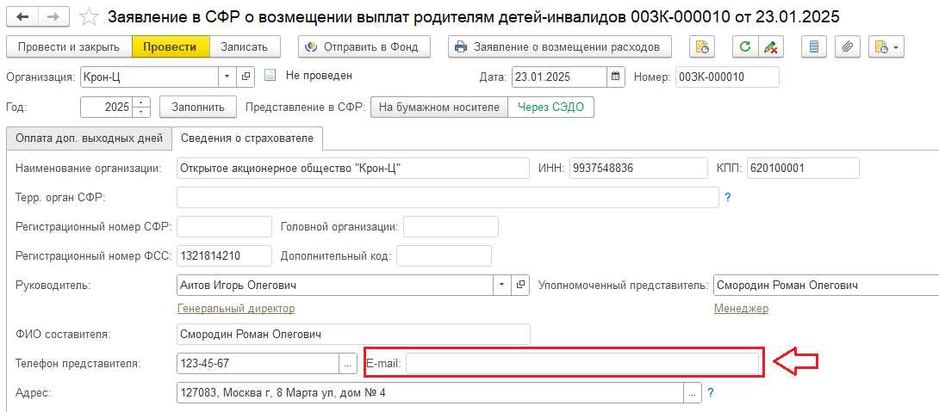Open attached files paperclip icon

coord(847,46)
